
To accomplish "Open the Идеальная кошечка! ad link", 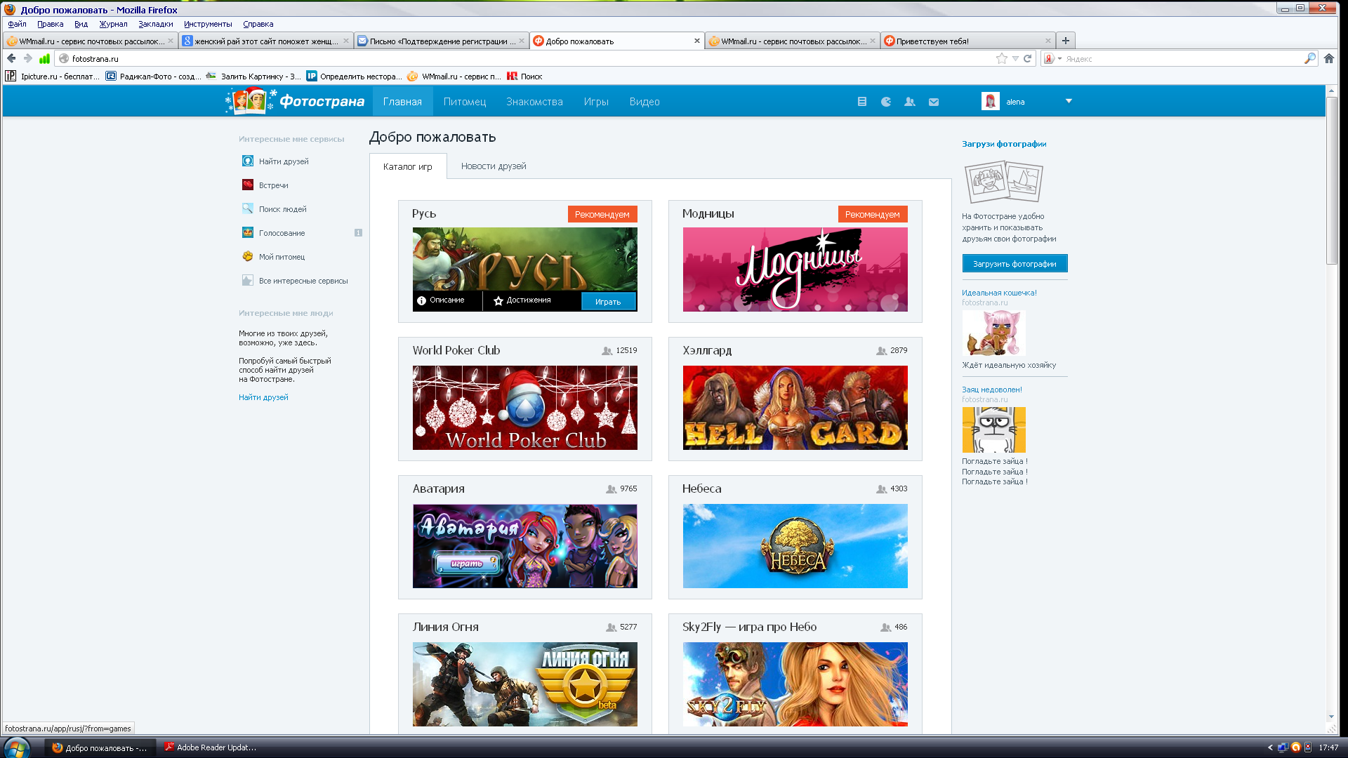I will pos(999,293).
